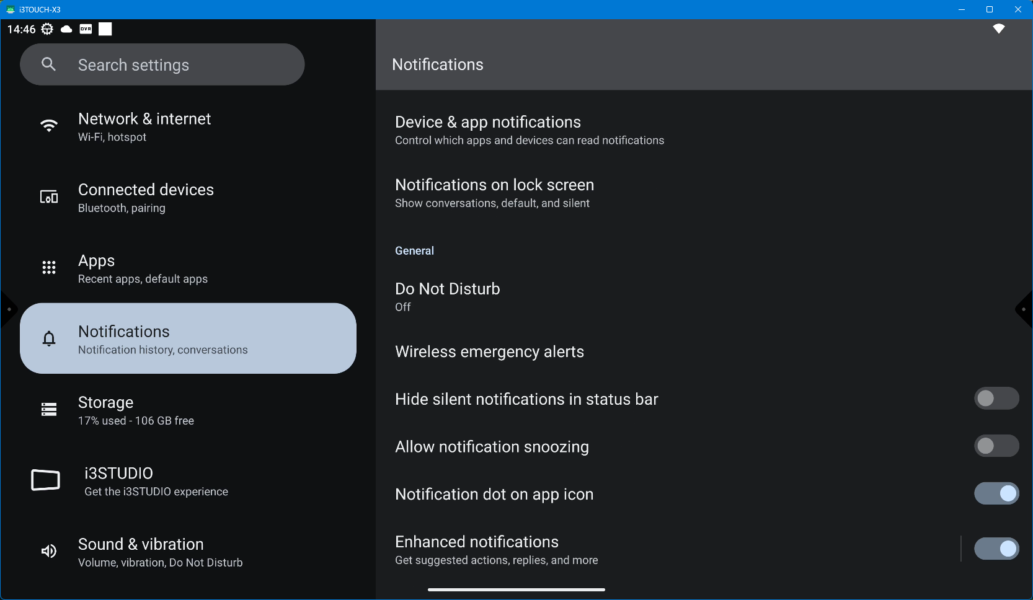
Task: Click the i3STUDIO display icon
Action: 46,480
